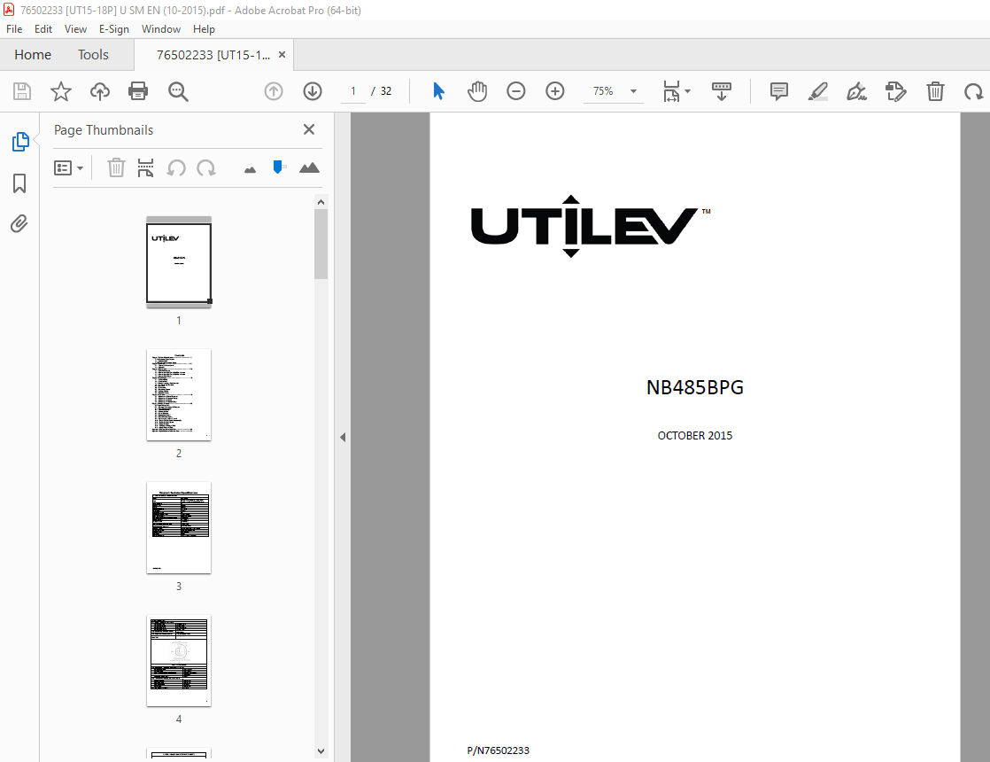Expand fit page options arrow
This screenshot has height=762, width=990.
pyautogui.click(x=687, y=91)
